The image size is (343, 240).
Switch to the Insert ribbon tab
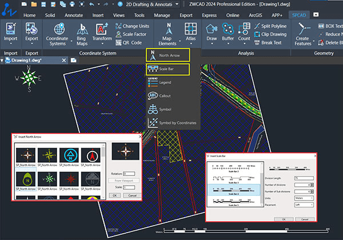pos(98,15)
